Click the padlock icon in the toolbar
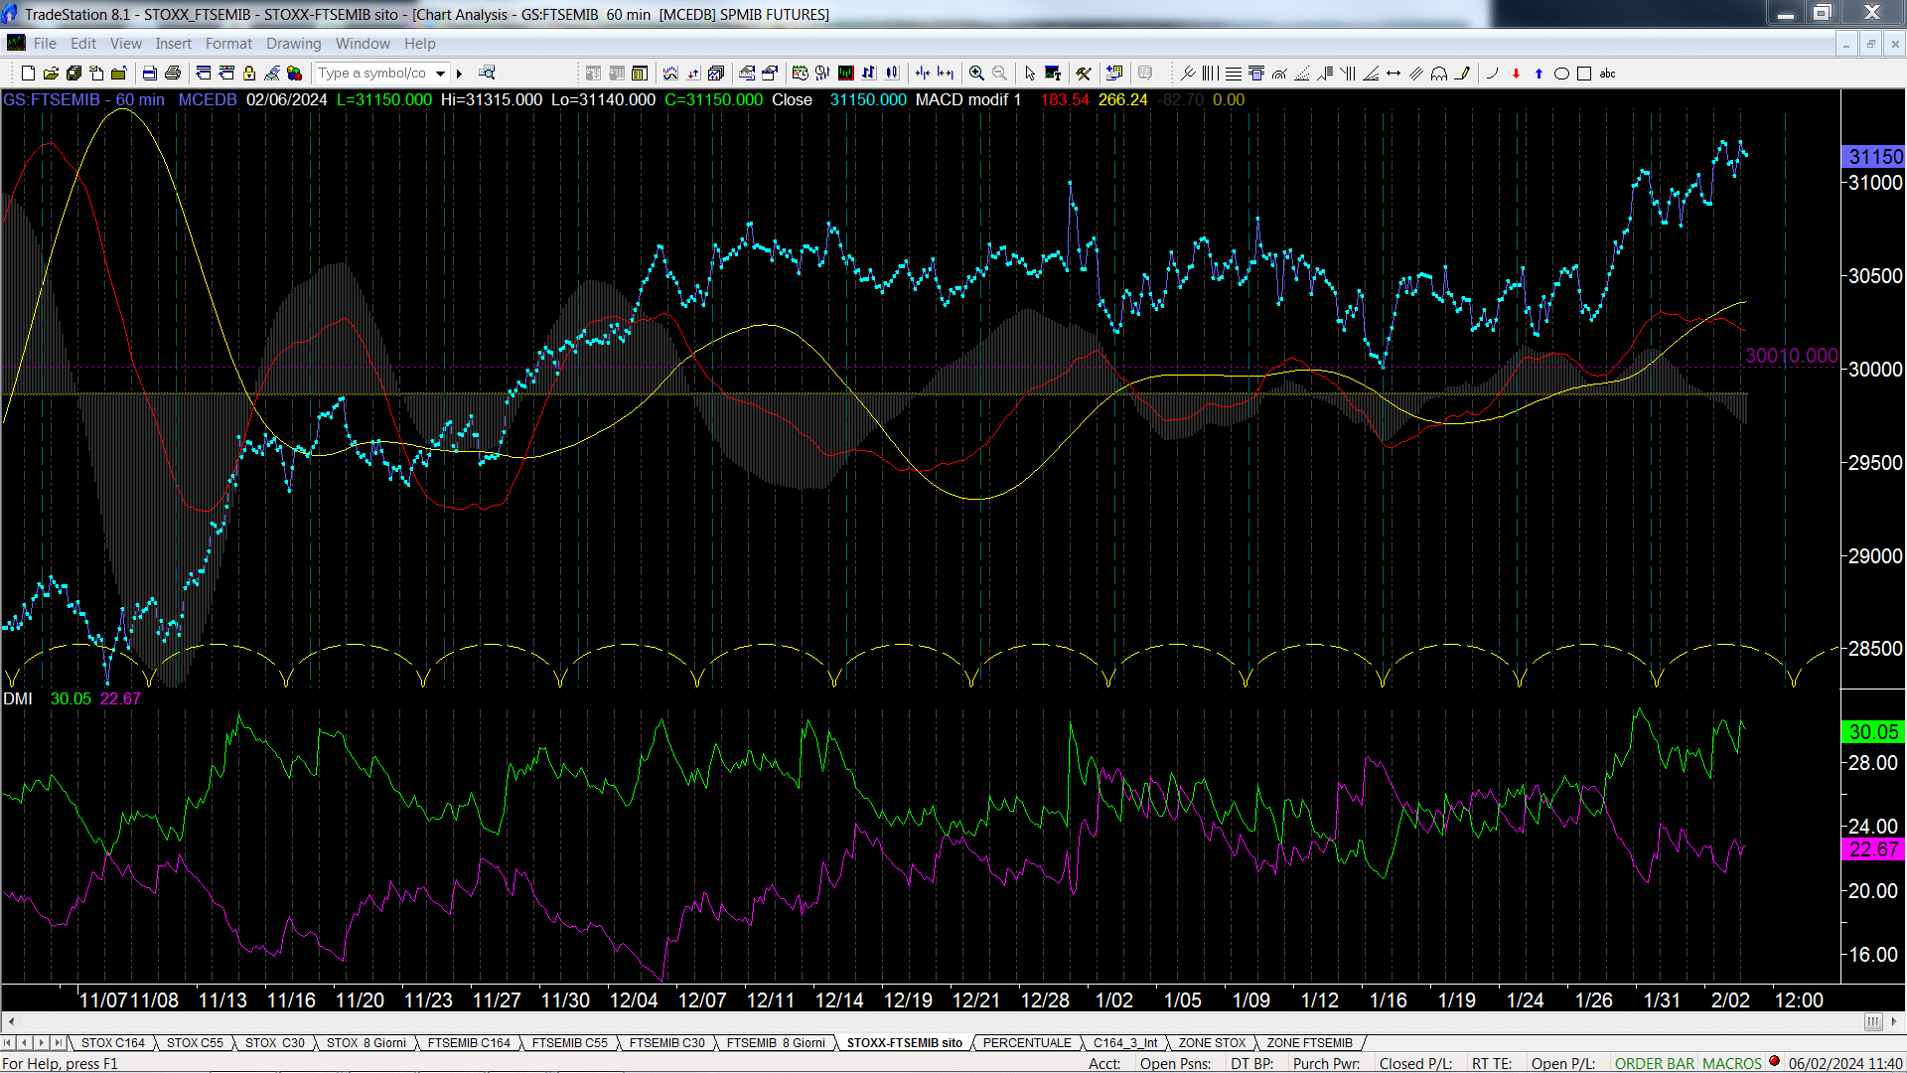The height and width of the screenshot is (1073, 1907). click(249, 74)
